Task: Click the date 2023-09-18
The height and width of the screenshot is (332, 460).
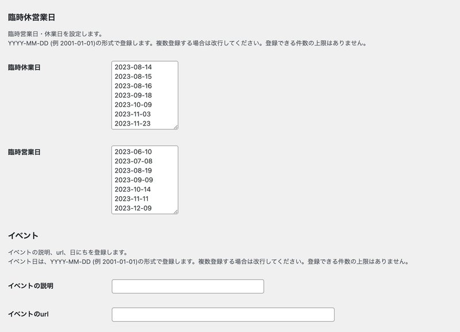Action: pyautogui.click(x=133, y=95)
